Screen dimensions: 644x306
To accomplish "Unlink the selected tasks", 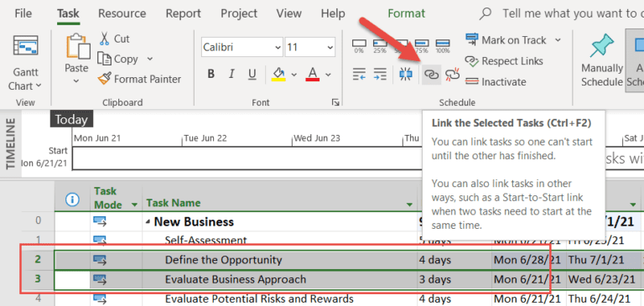I will [x=452, y=75].
